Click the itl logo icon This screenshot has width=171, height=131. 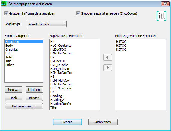tap(161, 16)
